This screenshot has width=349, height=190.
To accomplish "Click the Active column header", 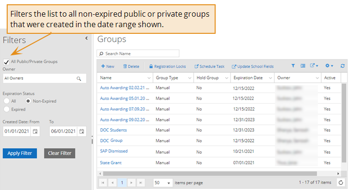I will pyautogui.click(x=331, y=78).
